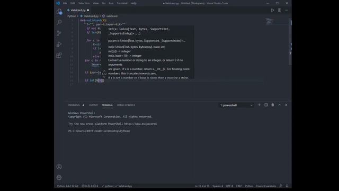Click the editor vertical scrollbar
The image size is (339, 191).
click(290, 41)
